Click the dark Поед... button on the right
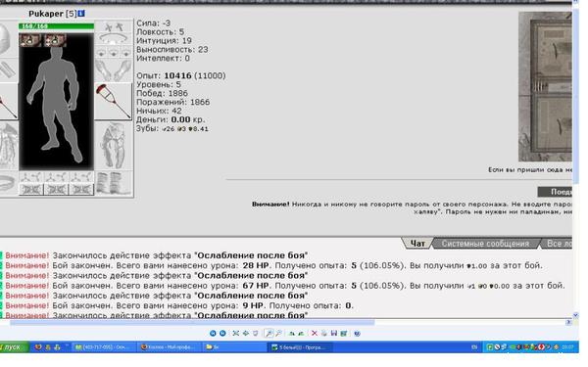The image size is (588, 367). tap(555, 192)
